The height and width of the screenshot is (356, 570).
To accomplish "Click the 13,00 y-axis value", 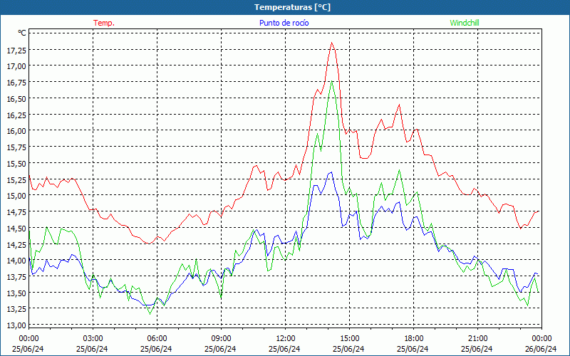I will 16,325.
